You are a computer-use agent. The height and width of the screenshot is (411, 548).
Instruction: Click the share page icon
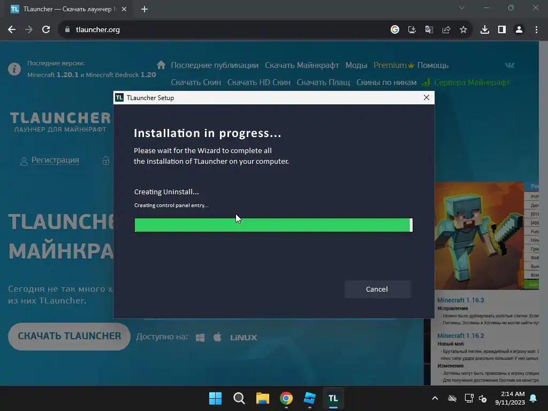click(446, 30)
